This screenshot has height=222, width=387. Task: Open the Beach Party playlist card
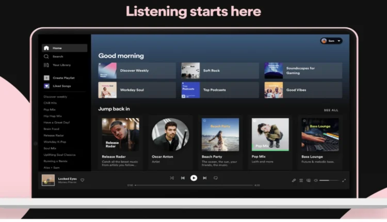(x=220, y=142)
